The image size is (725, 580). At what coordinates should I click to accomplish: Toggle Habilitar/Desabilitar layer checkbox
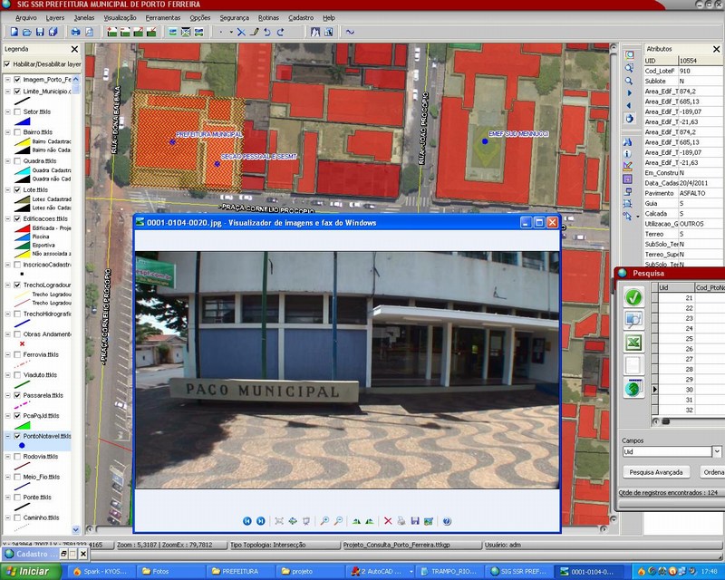(x=8, y=64)
